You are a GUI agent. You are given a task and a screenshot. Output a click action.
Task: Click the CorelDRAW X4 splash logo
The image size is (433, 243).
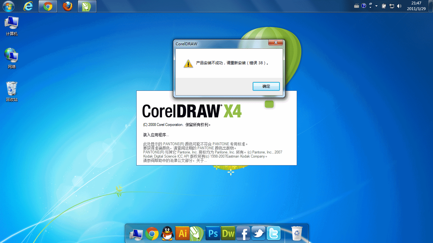tap(192, 111)
